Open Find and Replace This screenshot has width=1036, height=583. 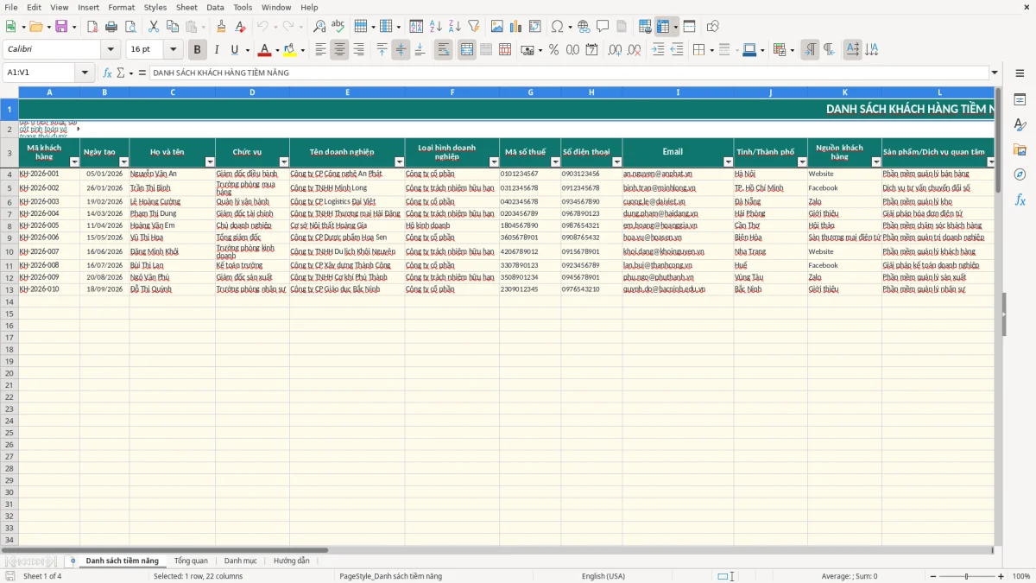(319, 27)
